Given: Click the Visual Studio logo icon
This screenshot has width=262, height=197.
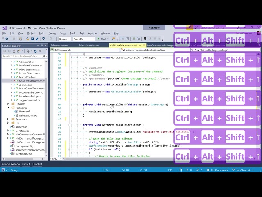Looking at the screenshot, I should (x=5, y=28).
